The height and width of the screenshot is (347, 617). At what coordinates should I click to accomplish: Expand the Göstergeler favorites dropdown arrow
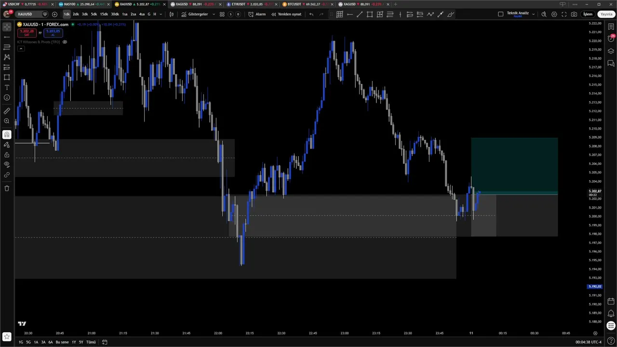pyautogui.click(x=214, y=14)
